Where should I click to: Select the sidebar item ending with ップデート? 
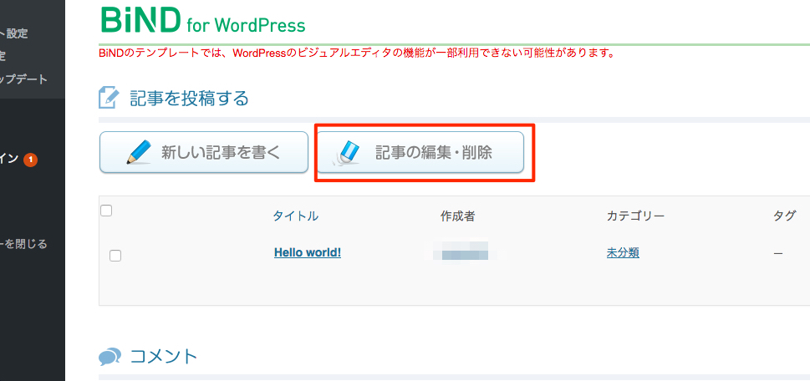(23, 79)
